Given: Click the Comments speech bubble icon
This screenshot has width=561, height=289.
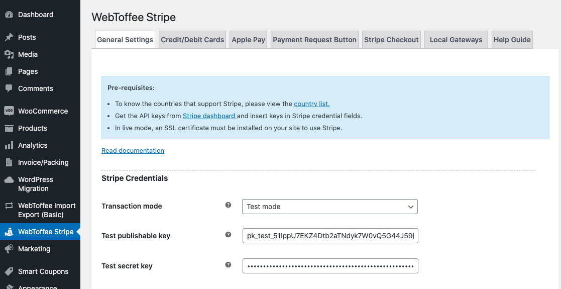Looking at the screenshot, I should click(9, 88).
